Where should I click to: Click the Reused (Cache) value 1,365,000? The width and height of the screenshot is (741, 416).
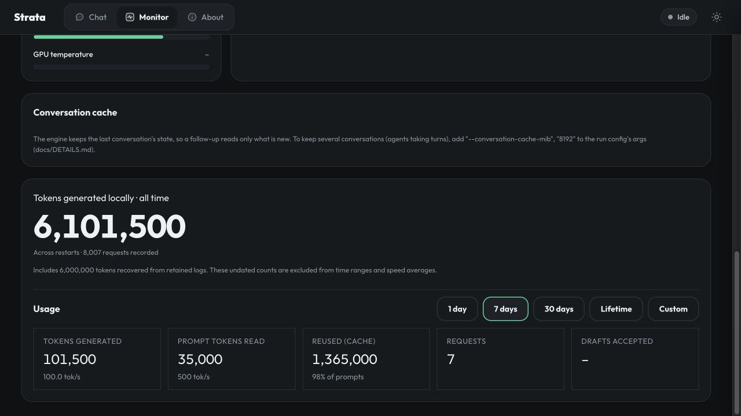(x=344, y=359)
